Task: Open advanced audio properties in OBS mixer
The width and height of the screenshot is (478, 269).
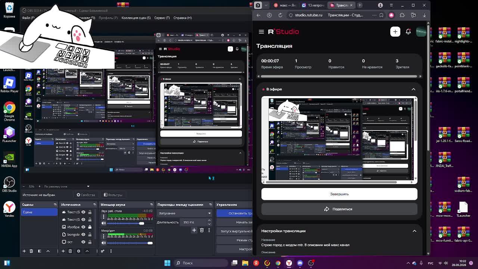Action: (x=103, y=251)
